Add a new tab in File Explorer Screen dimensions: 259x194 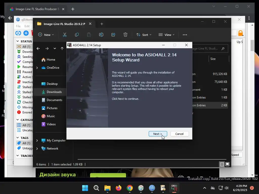click(x=102, y=24)
